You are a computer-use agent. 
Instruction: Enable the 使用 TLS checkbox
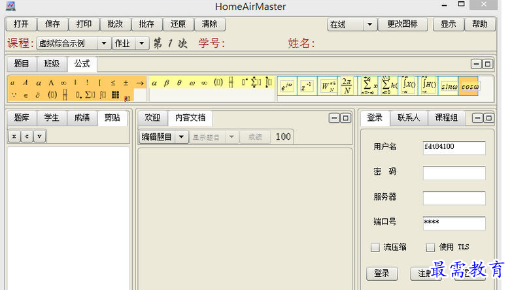[x=430, y=248]
